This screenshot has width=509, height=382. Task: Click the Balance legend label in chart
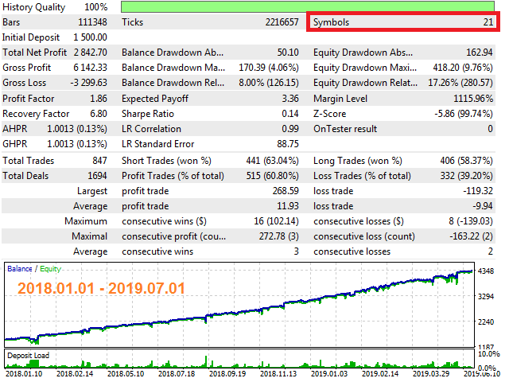19,269
